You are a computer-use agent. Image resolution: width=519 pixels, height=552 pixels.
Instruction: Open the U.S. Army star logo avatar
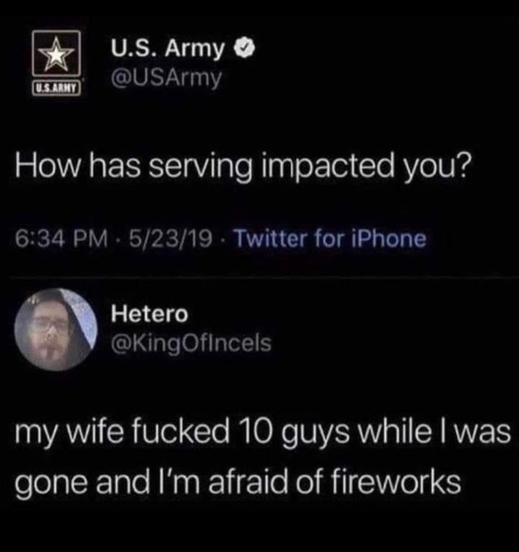[x=56, y=63]
